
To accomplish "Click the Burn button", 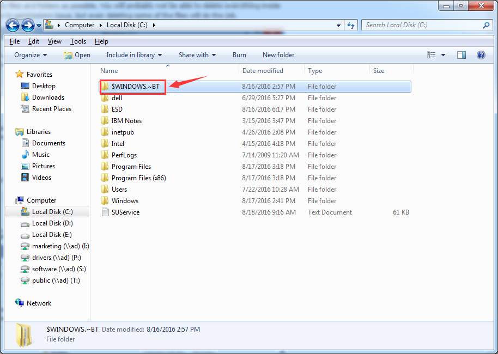I will pos(239,55).
